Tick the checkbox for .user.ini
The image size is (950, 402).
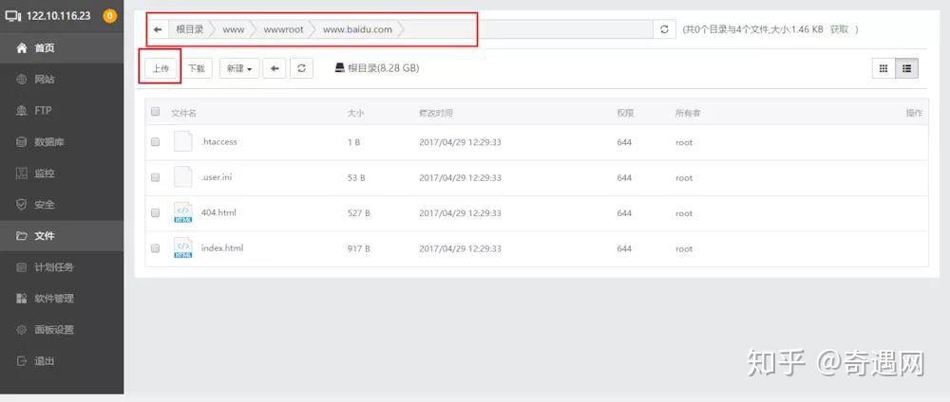(155, 177)
